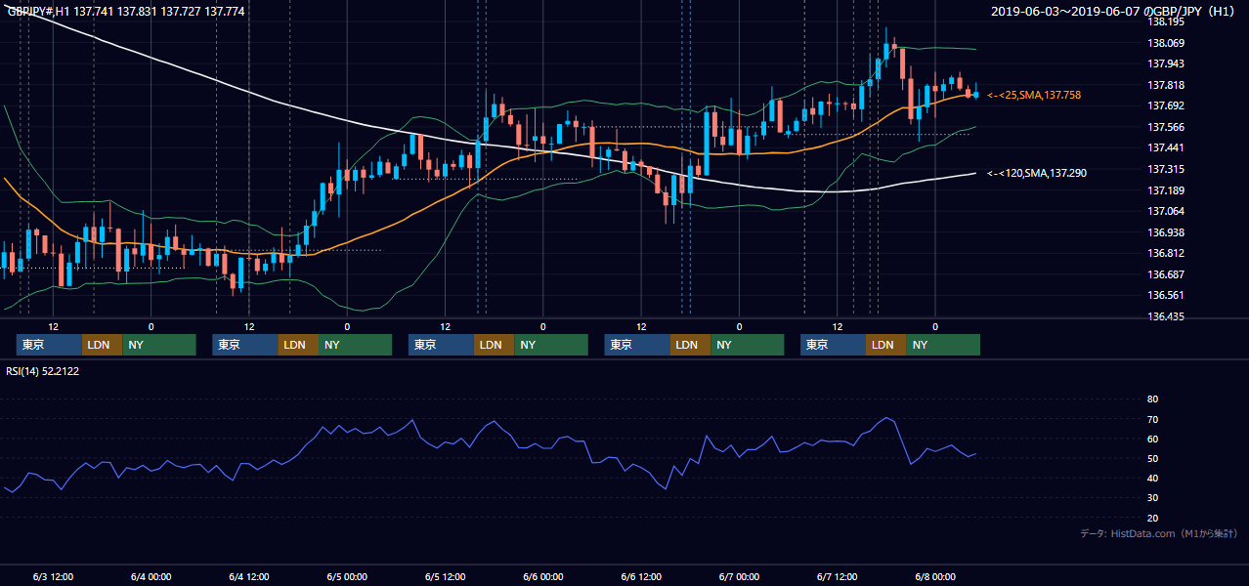1249x586 pixels.
Task: Click RSI scale level 60
Action: pyautogui.click(x=1152, y=439)
